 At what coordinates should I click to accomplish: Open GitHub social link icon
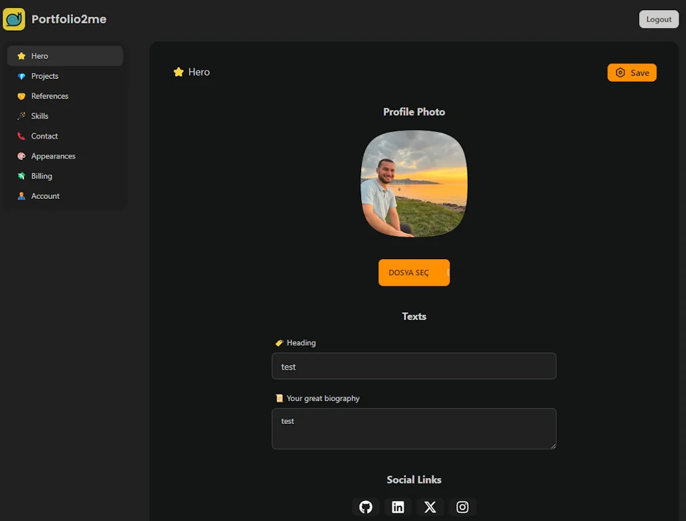[x=365, y=507]
